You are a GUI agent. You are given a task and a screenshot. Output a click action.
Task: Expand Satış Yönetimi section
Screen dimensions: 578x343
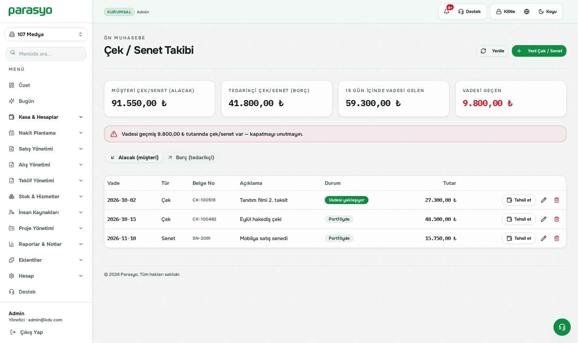(46, 149)
